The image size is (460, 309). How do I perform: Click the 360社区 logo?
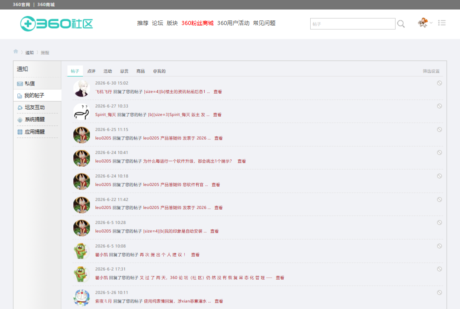56,24
